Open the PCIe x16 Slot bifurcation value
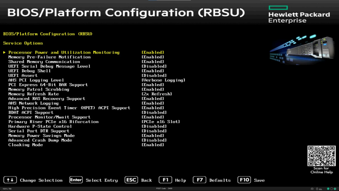This screenshot has height=191, width=339. point(161,121)
